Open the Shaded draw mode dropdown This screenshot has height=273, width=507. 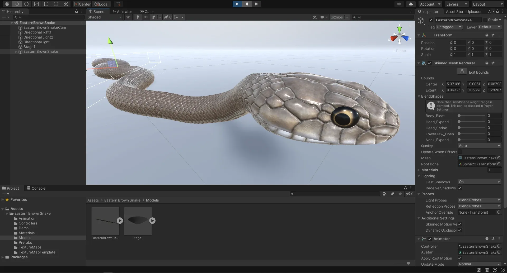[x=105, y=17]
